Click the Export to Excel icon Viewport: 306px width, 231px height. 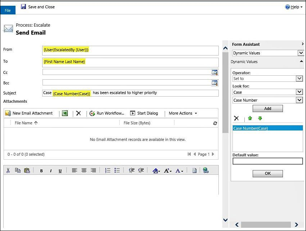tap(65, 113)
